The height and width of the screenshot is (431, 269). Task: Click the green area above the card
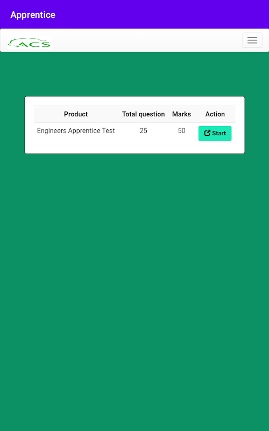[x=134, y=74]
